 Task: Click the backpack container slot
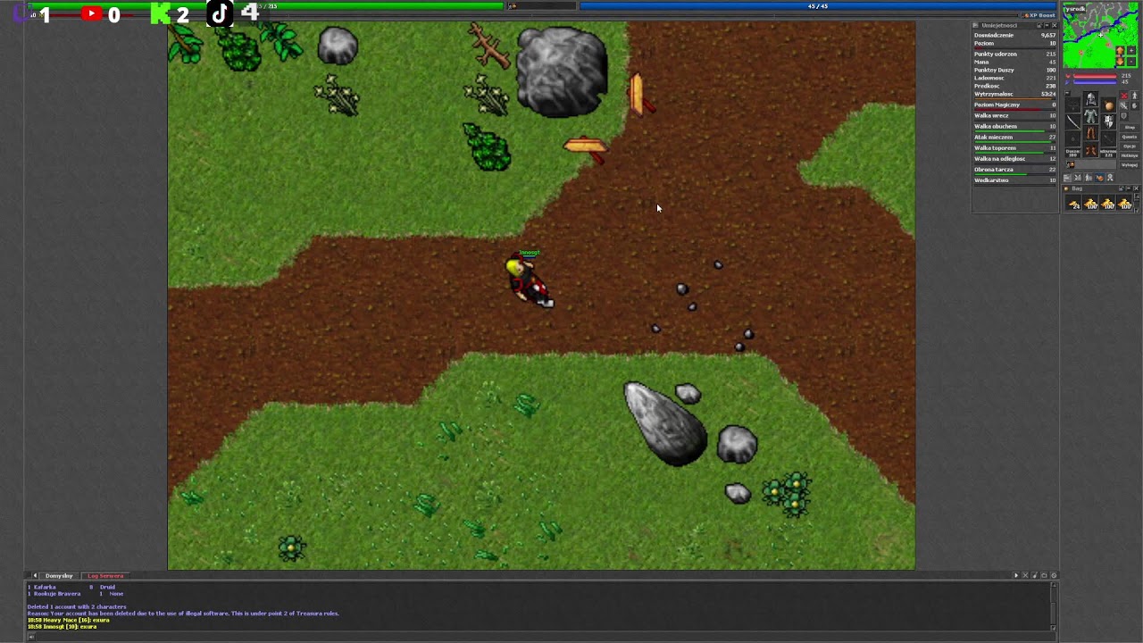pos(1108,104)
